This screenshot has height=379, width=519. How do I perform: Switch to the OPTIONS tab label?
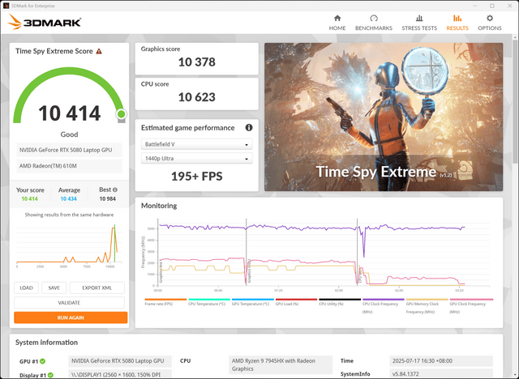pos(490,28)
